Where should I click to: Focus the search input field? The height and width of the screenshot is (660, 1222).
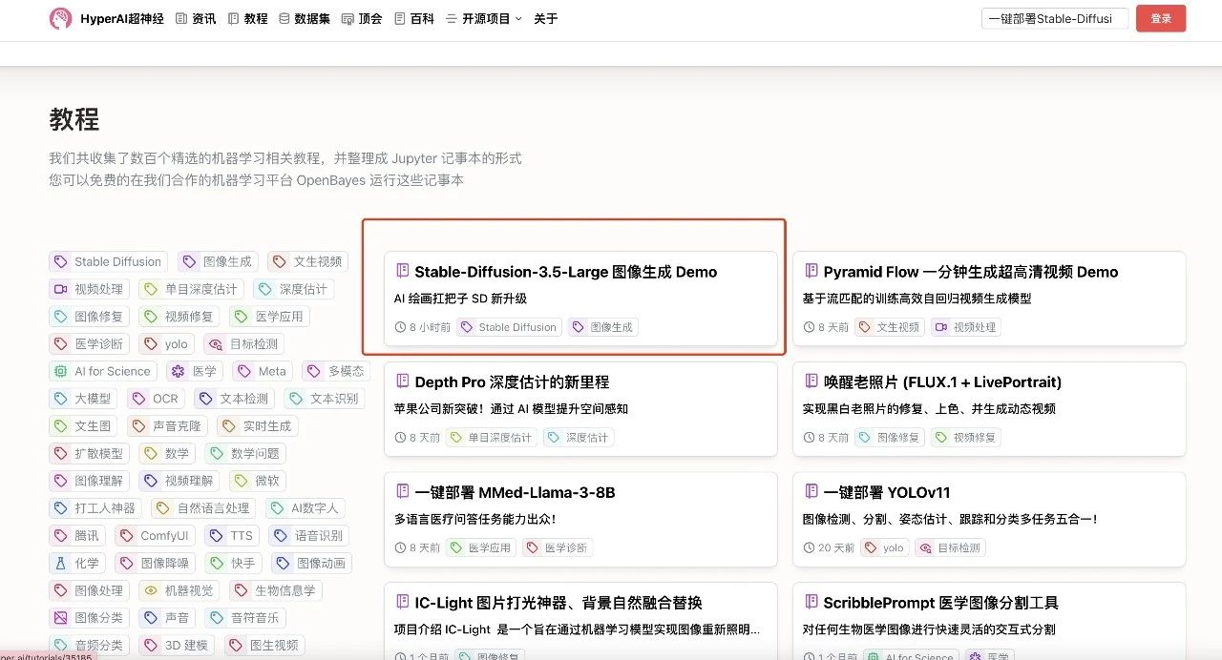coord(1054,18)
